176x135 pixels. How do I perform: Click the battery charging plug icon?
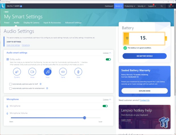click(x=127, y=38)
